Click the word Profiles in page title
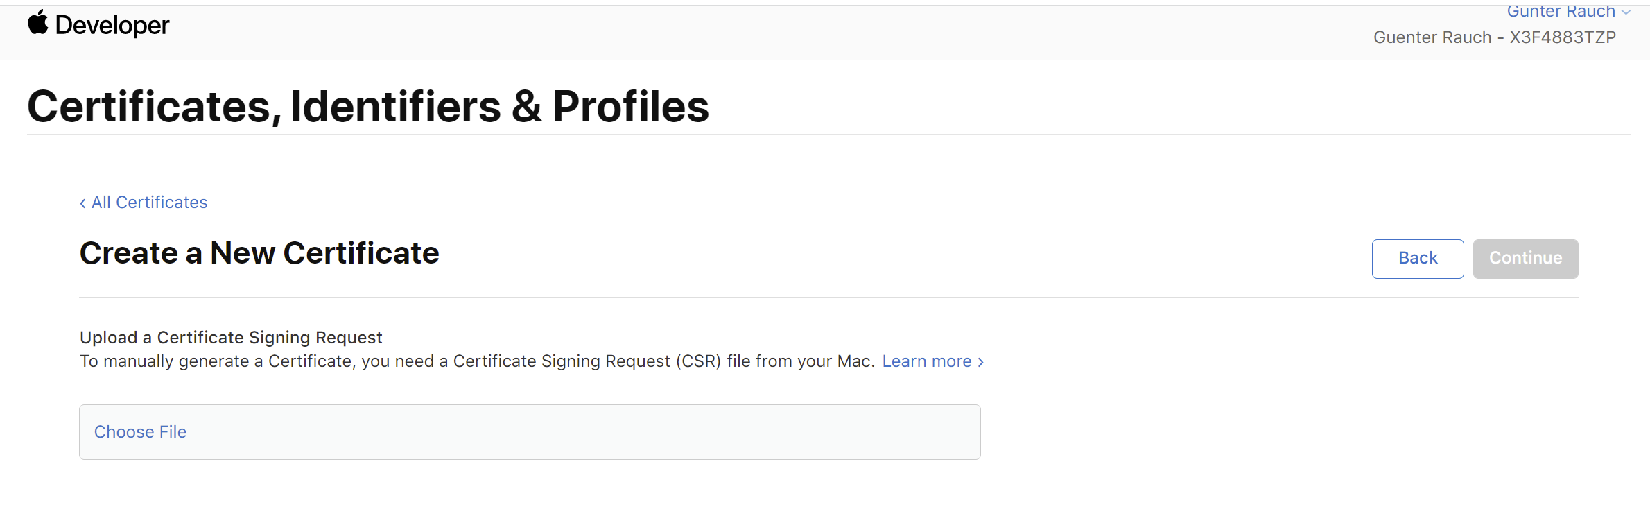The image size is (1650, 516). pos(630,107)
